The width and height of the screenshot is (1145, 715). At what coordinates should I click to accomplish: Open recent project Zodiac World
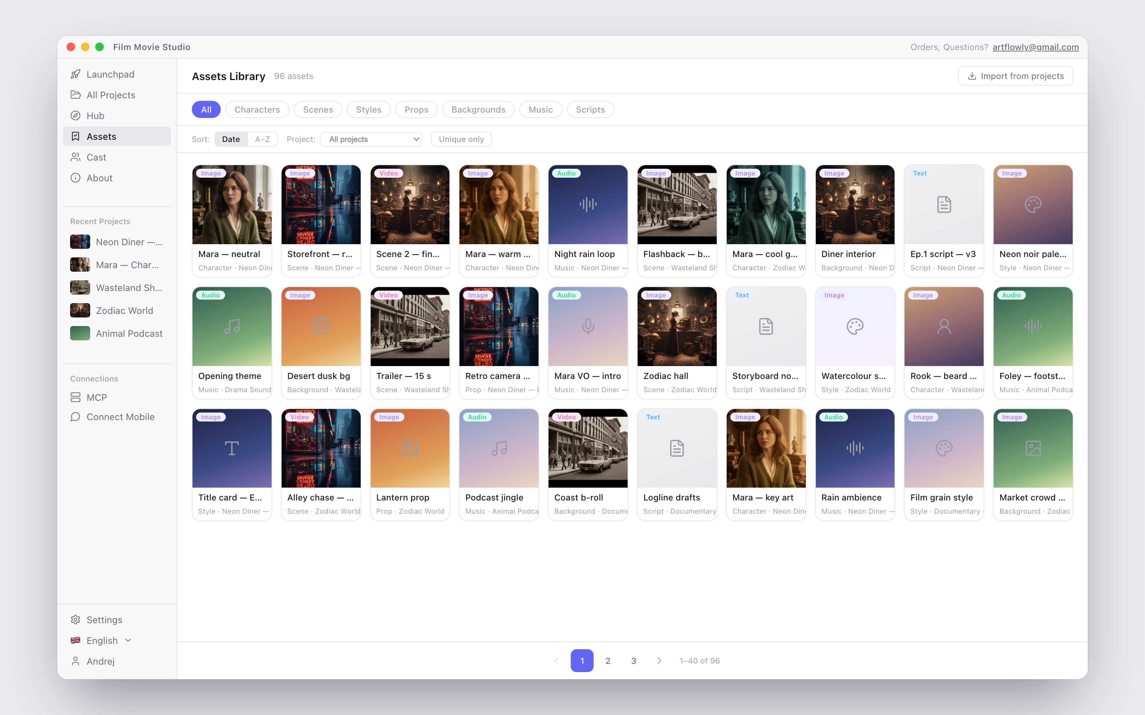click(x=117, y=310)
